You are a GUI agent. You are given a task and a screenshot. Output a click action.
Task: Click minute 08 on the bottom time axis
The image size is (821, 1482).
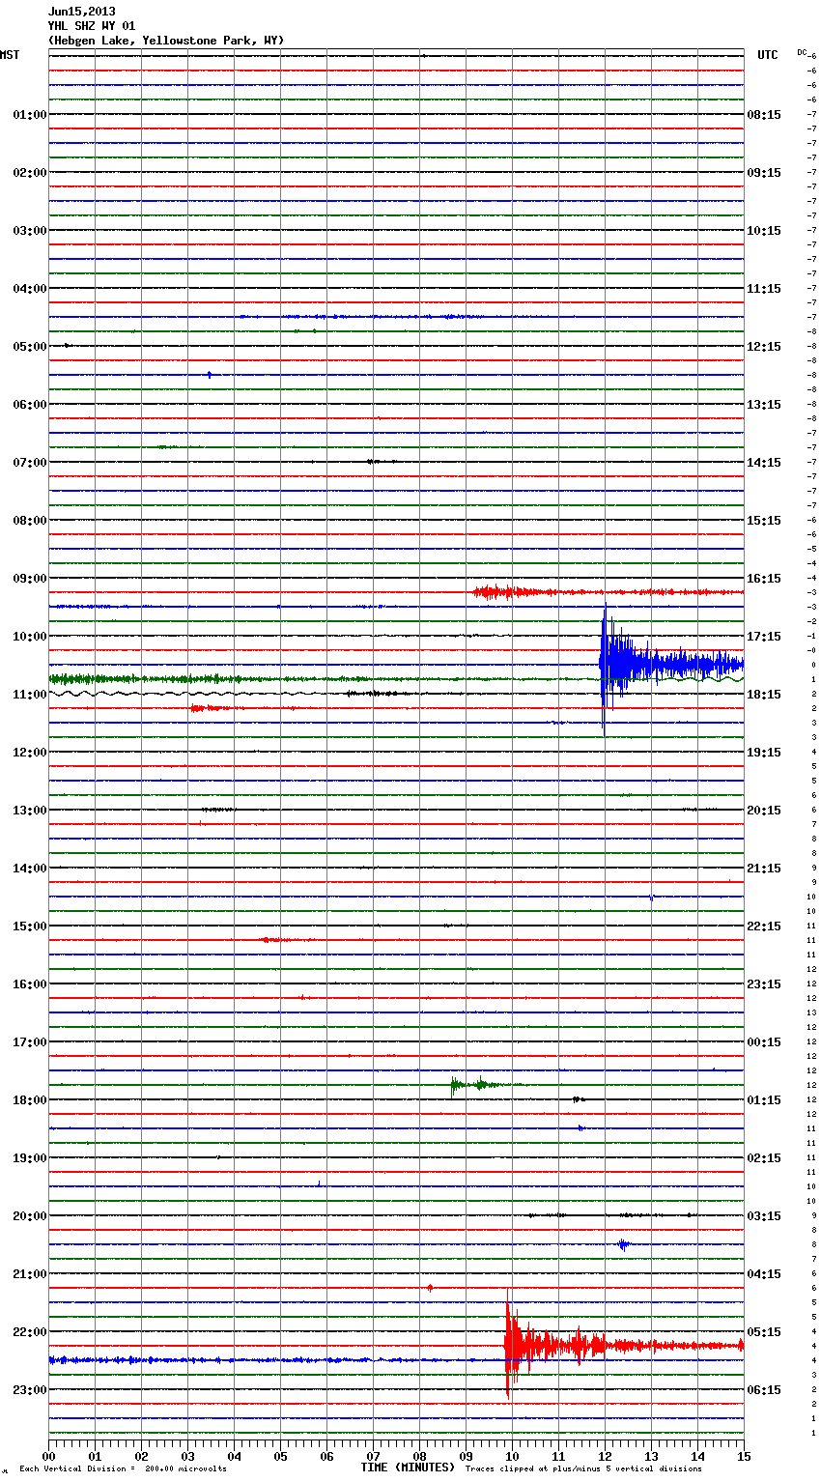pos(419,1456)
